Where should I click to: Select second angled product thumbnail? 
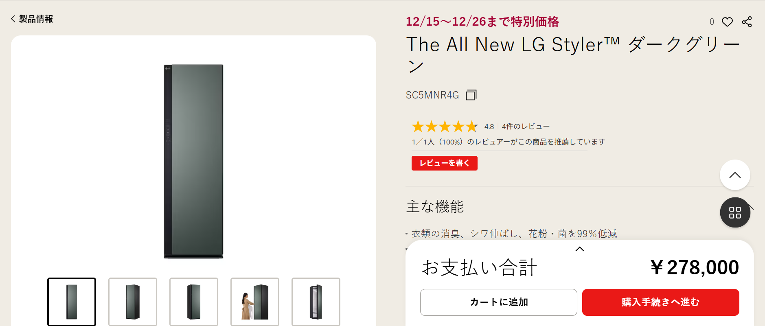click(x=133, y=302)
